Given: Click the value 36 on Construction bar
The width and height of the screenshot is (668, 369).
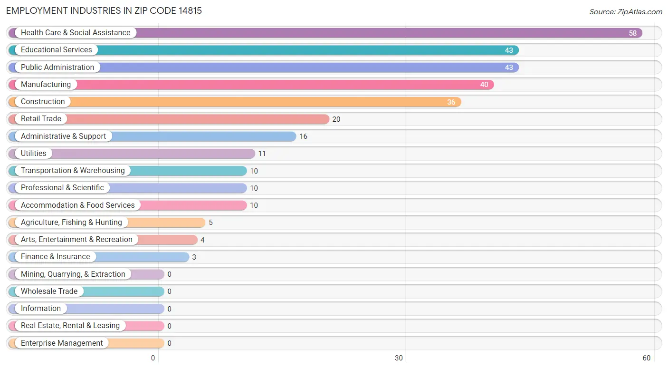Looking at the screenshot, I should click(x=451, y=102).
